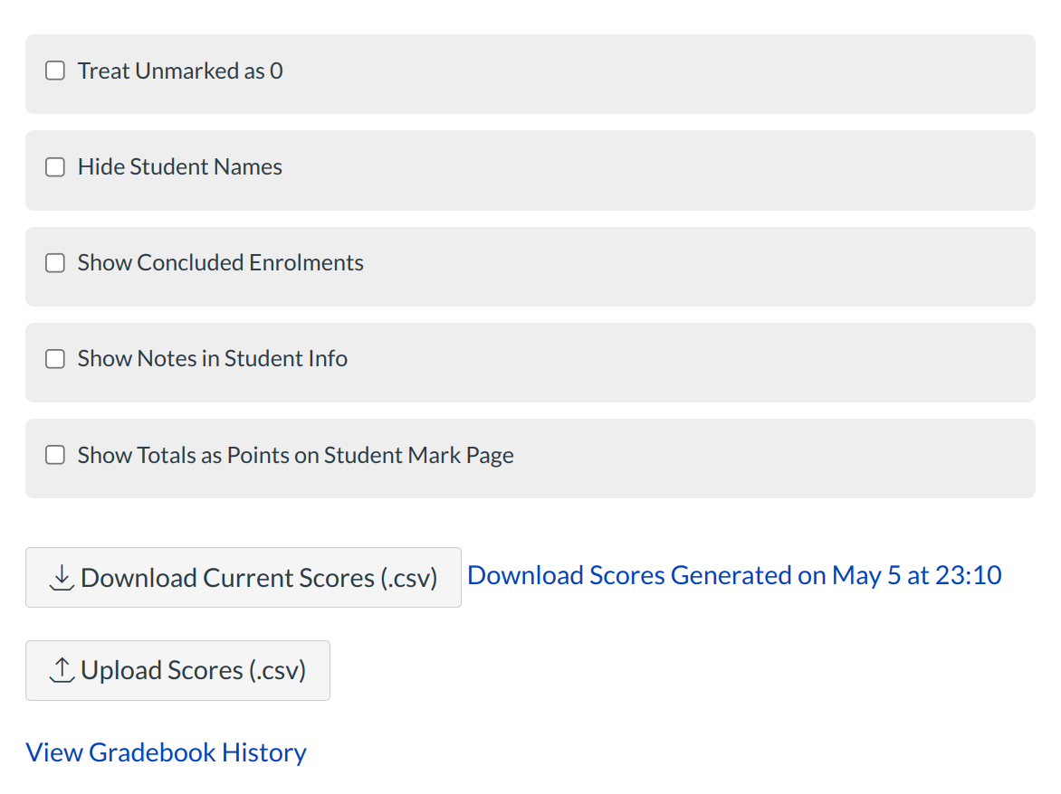Image resolution: width=1061 pixels, height=794 pixels.
Task: Tick the Treat Unmarked as 0 checkbox
Action: pos(55,71)
